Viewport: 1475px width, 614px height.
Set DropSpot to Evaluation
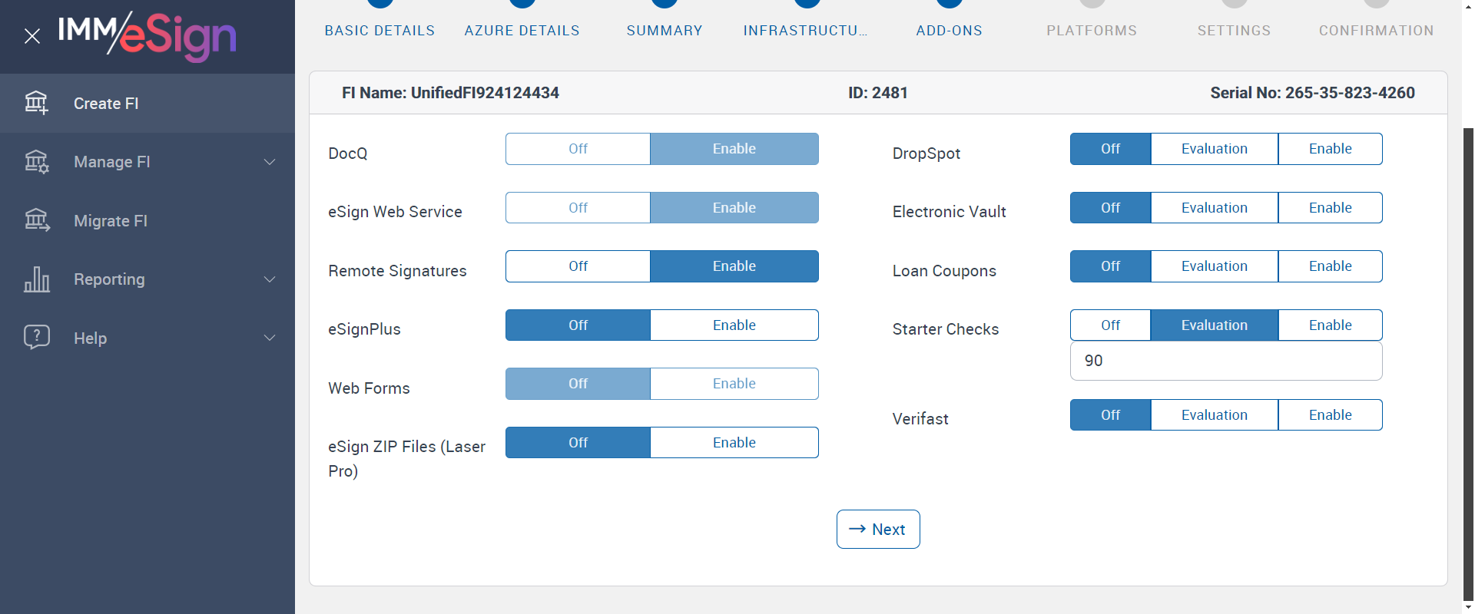(x=1215, y=149)
